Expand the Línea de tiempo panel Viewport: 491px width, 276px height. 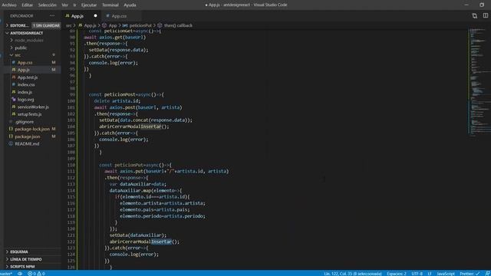pos(25,259)
